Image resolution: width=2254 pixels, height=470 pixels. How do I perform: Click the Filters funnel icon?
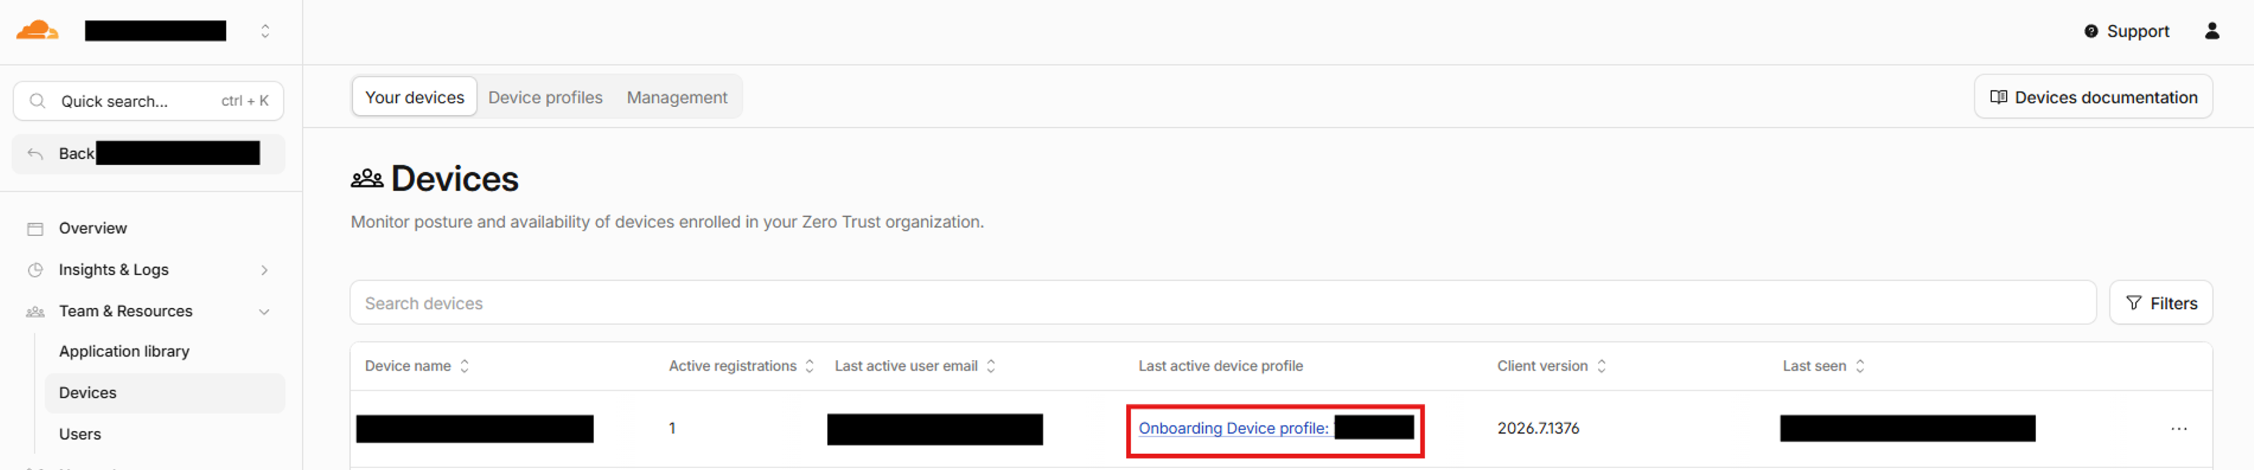pyautogui.click(x=2133, y=303)
